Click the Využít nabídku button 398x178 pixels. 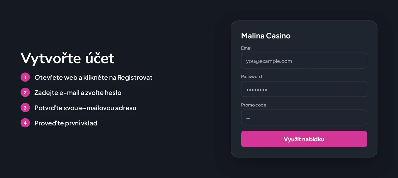coord(304,139)
